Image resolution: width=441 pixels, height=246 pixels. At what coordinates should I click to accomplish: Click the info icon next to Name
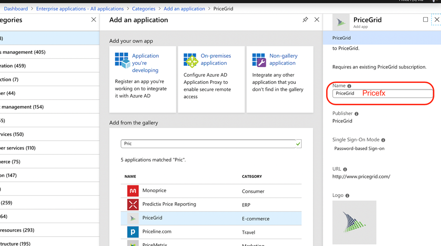[x=349, y=86]
